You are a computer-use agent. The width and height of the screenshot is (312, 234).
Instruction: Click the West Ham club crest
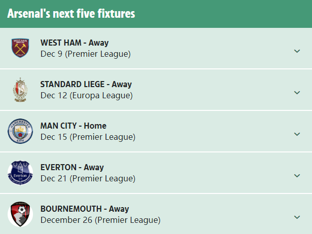click(20, 48)
